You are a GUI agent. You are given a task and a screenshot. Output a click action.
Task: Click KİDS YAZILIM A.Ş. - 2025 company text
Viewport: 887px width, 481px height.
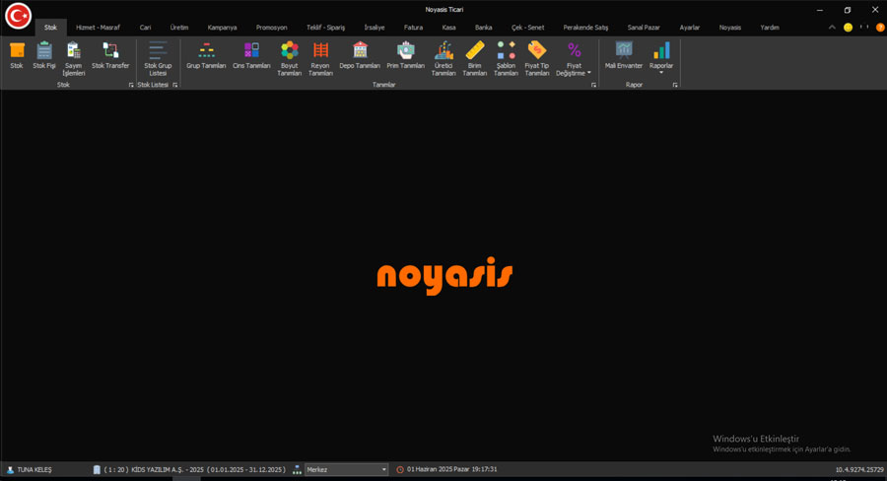[x=168, y=470]
